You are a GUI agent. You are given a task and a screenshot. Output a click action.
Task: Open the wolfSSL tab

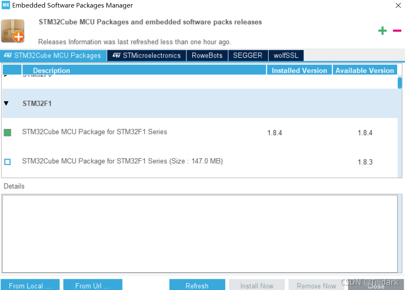tap(286, 56)
